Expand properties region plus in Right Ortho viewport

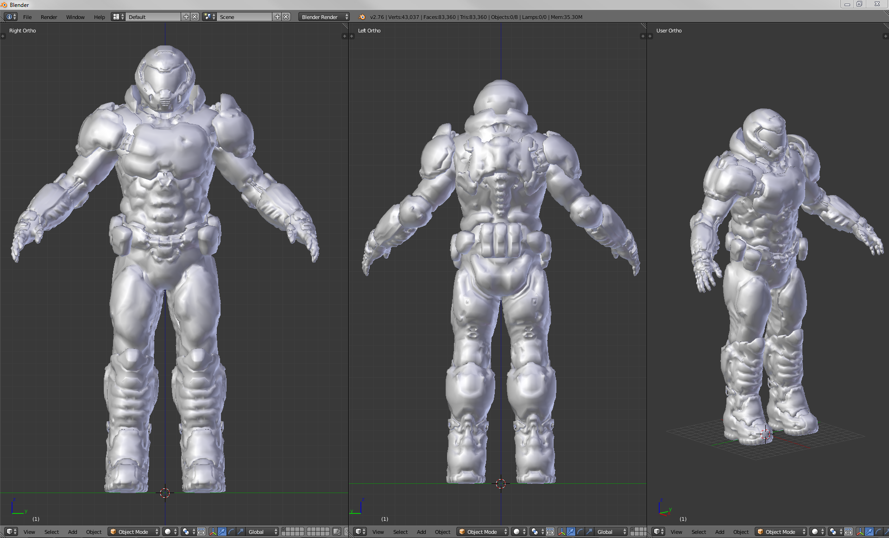coord(344,36)
